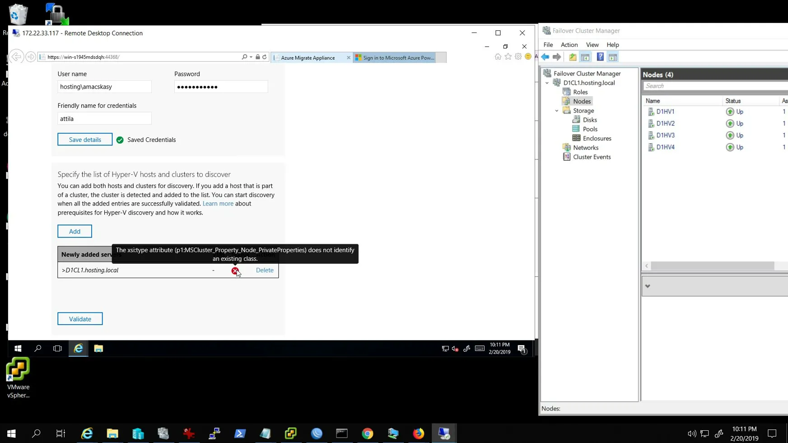This screenshot has width=788, height=443.
Task: Open the Help menu in Failover Cluster Manager
Action: pos(613,45)
